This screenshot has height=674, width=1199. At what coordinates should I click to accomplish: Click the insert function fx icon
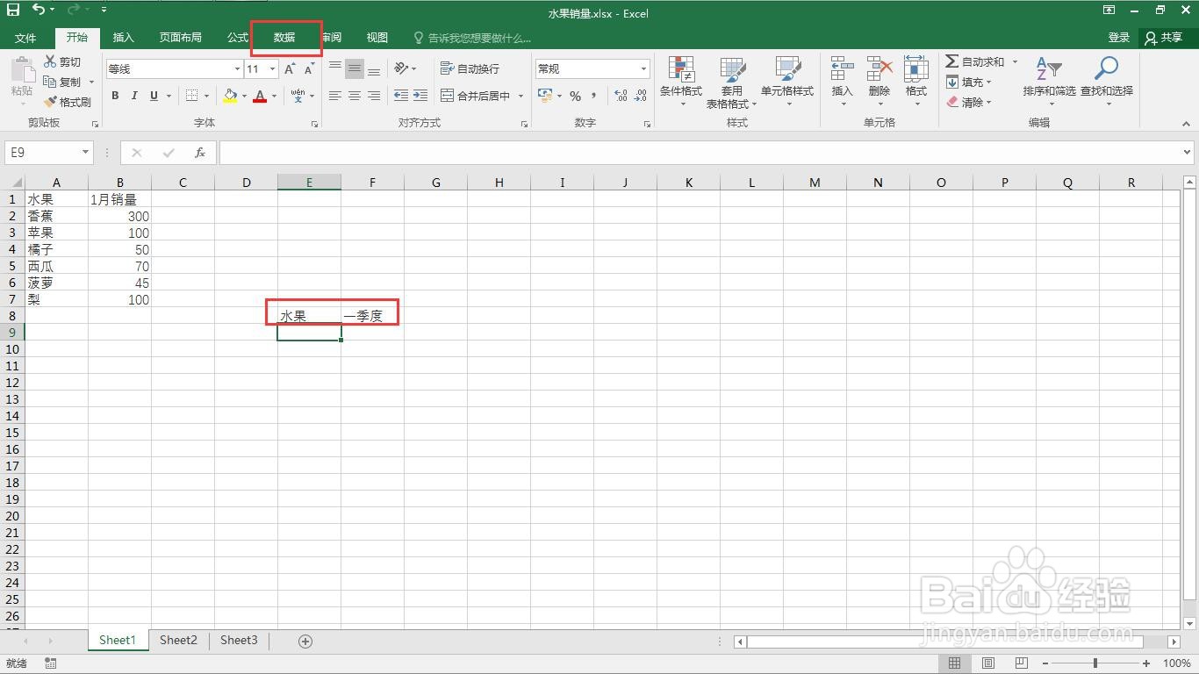[200, 152]
